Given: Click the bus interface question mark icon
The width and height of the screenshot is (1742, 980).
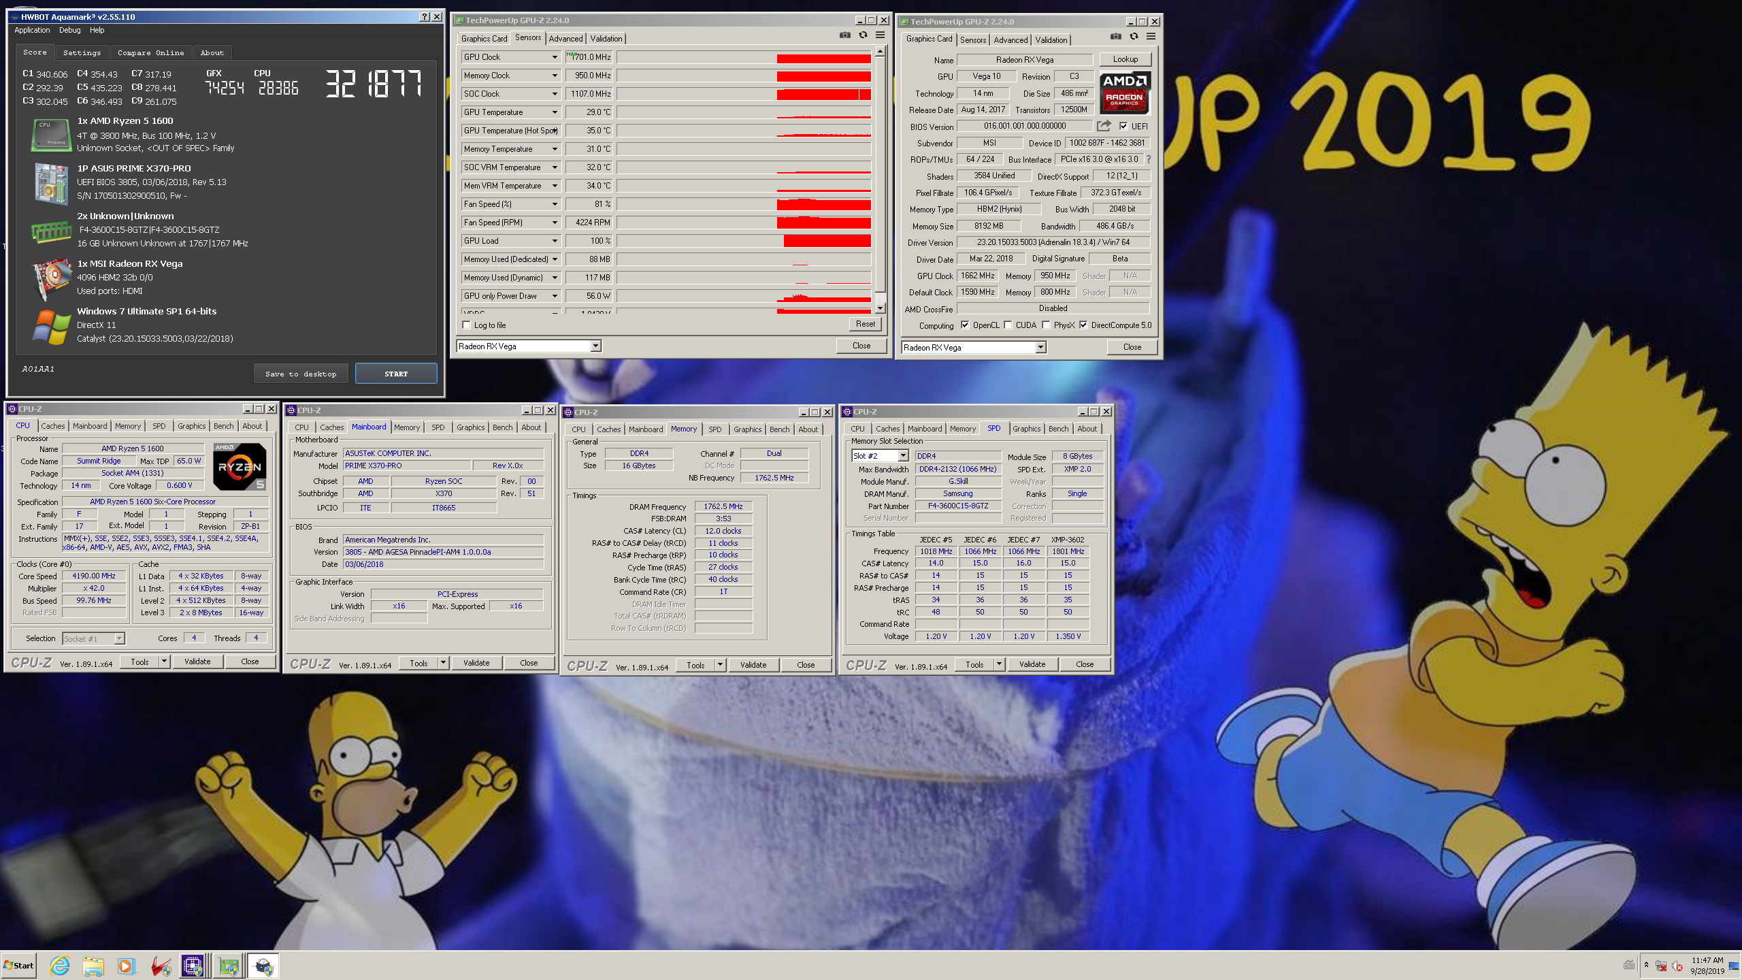Looking at the screenshot, I should click(1149, 159).
